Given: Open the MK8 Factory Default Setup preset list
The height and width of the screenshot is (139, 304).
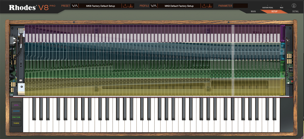Looking at the screenshot, I should pyautogui.click(x=100, y=6).
